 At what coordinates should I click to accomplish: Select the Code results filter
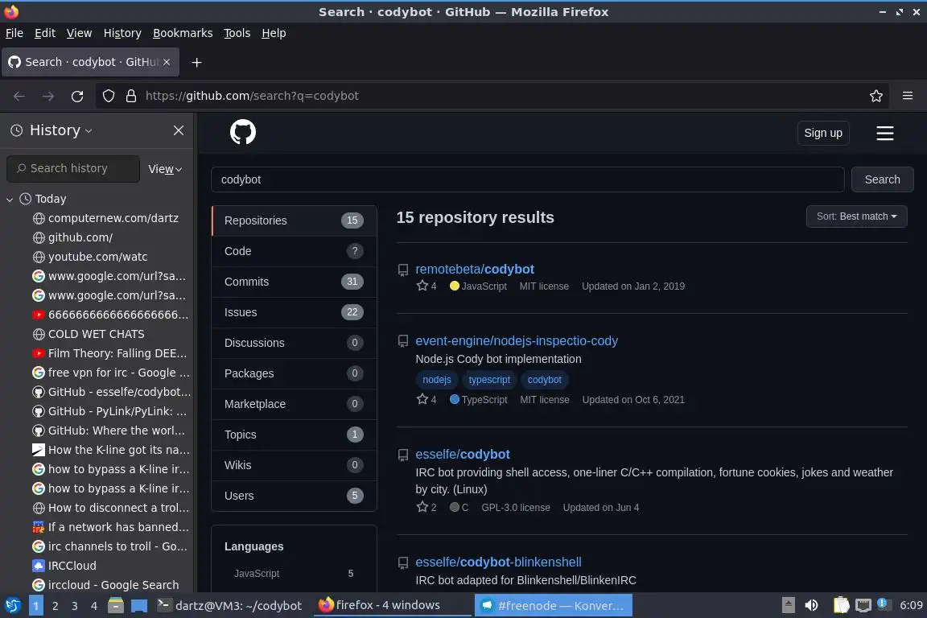click(294, 251)
